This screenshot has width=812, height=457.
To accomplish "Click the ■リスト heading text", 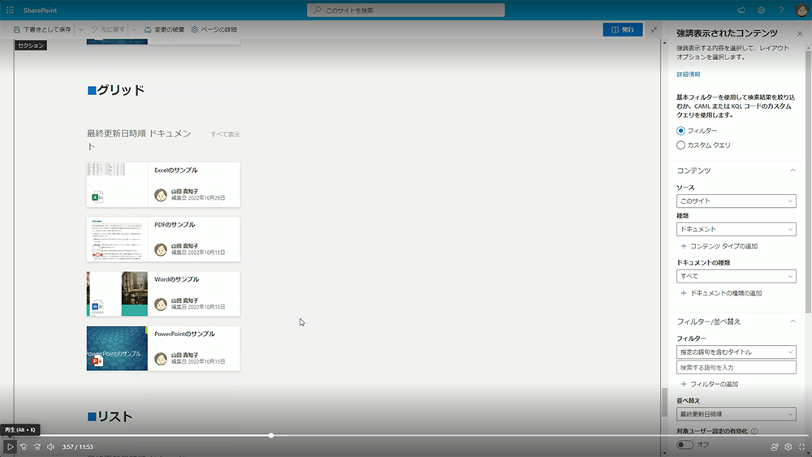I will click(x=110, y=416).
